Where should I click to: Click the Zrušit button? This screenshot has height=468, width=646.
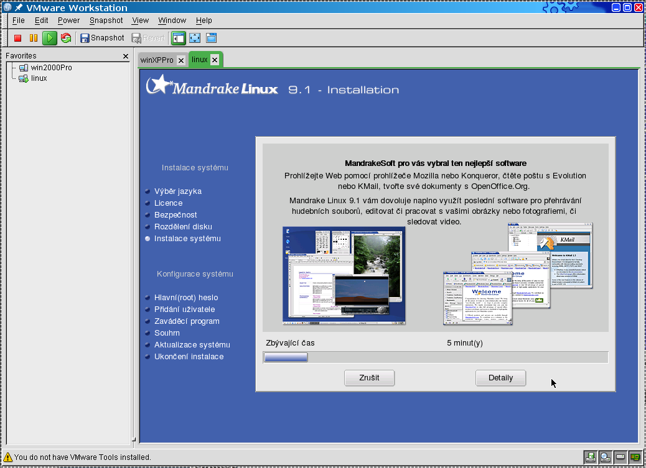(369, 378)
